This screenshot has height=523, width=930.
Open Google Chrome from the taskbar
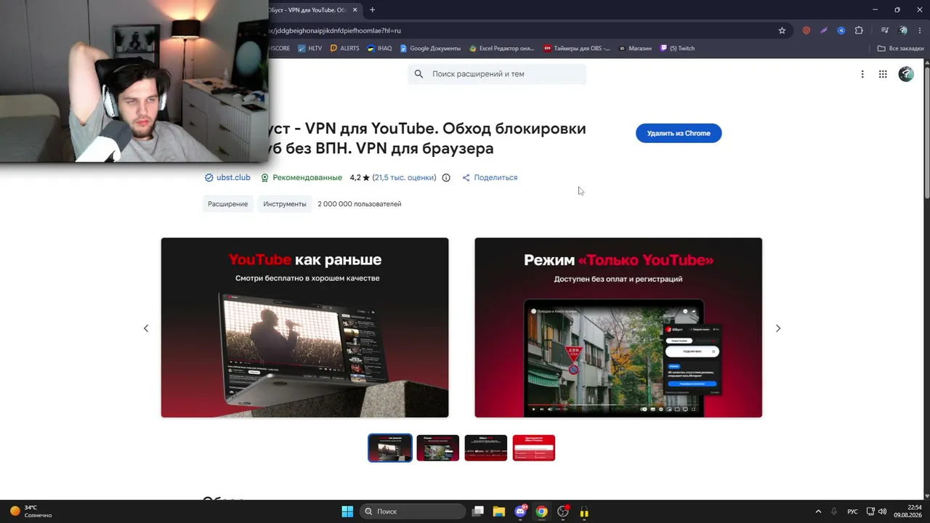tap(541, 511)
